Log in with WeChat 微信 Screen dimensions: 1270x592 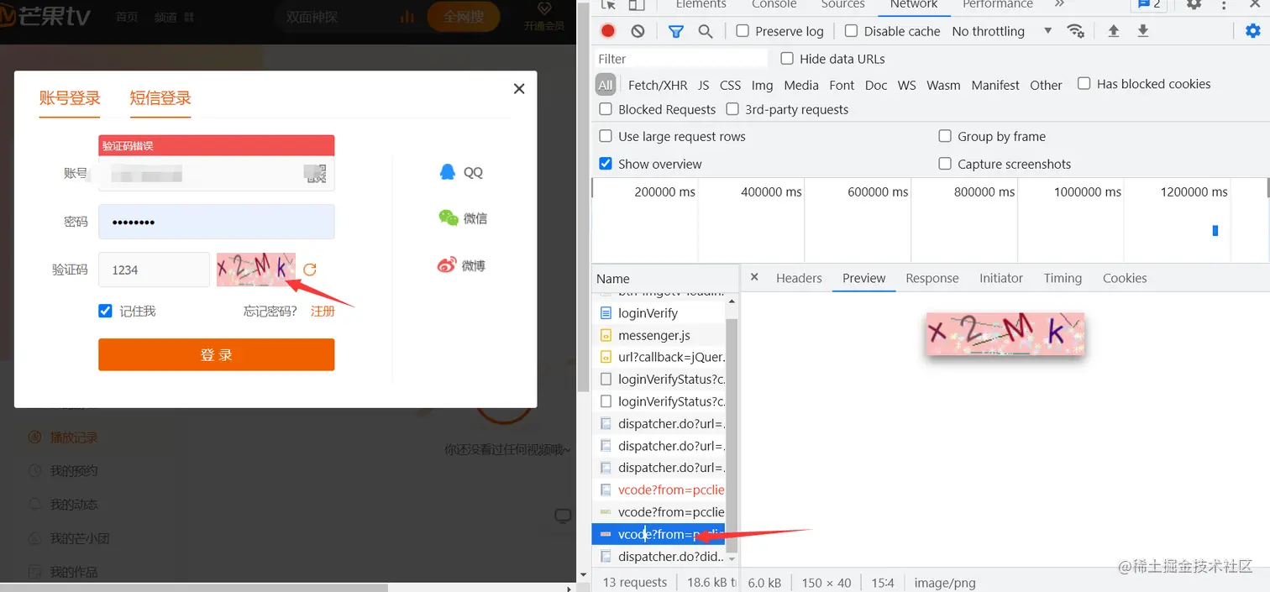pyautogui.click(x=462, y=218)
